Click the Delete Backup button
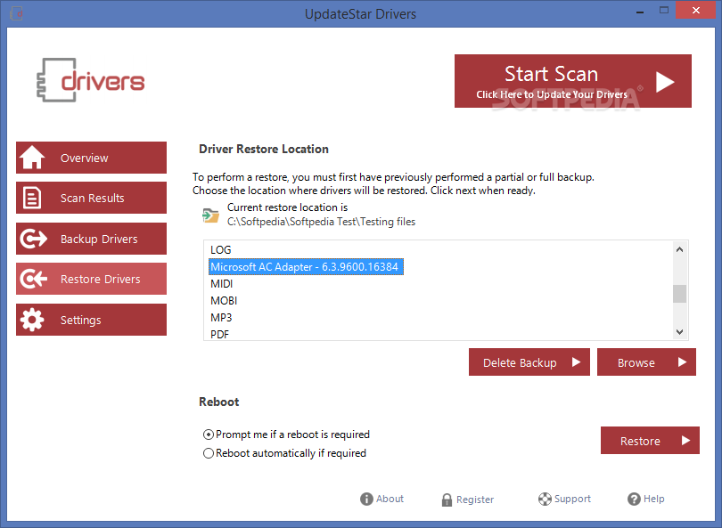Viewport: 722px width, 528px height. [529, 362]
